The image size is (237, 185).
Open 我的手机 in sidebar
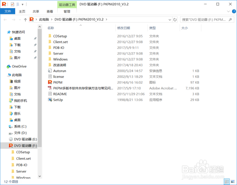tap(20, 101)
